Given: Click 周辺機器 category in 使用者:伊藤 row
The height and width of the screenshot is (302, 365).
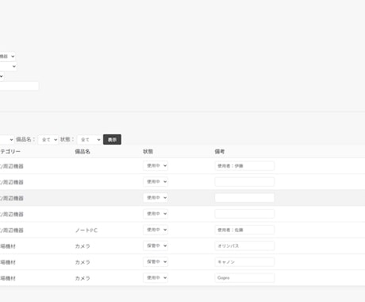Looking at the screenshot, I should click(x=12, y=166).
